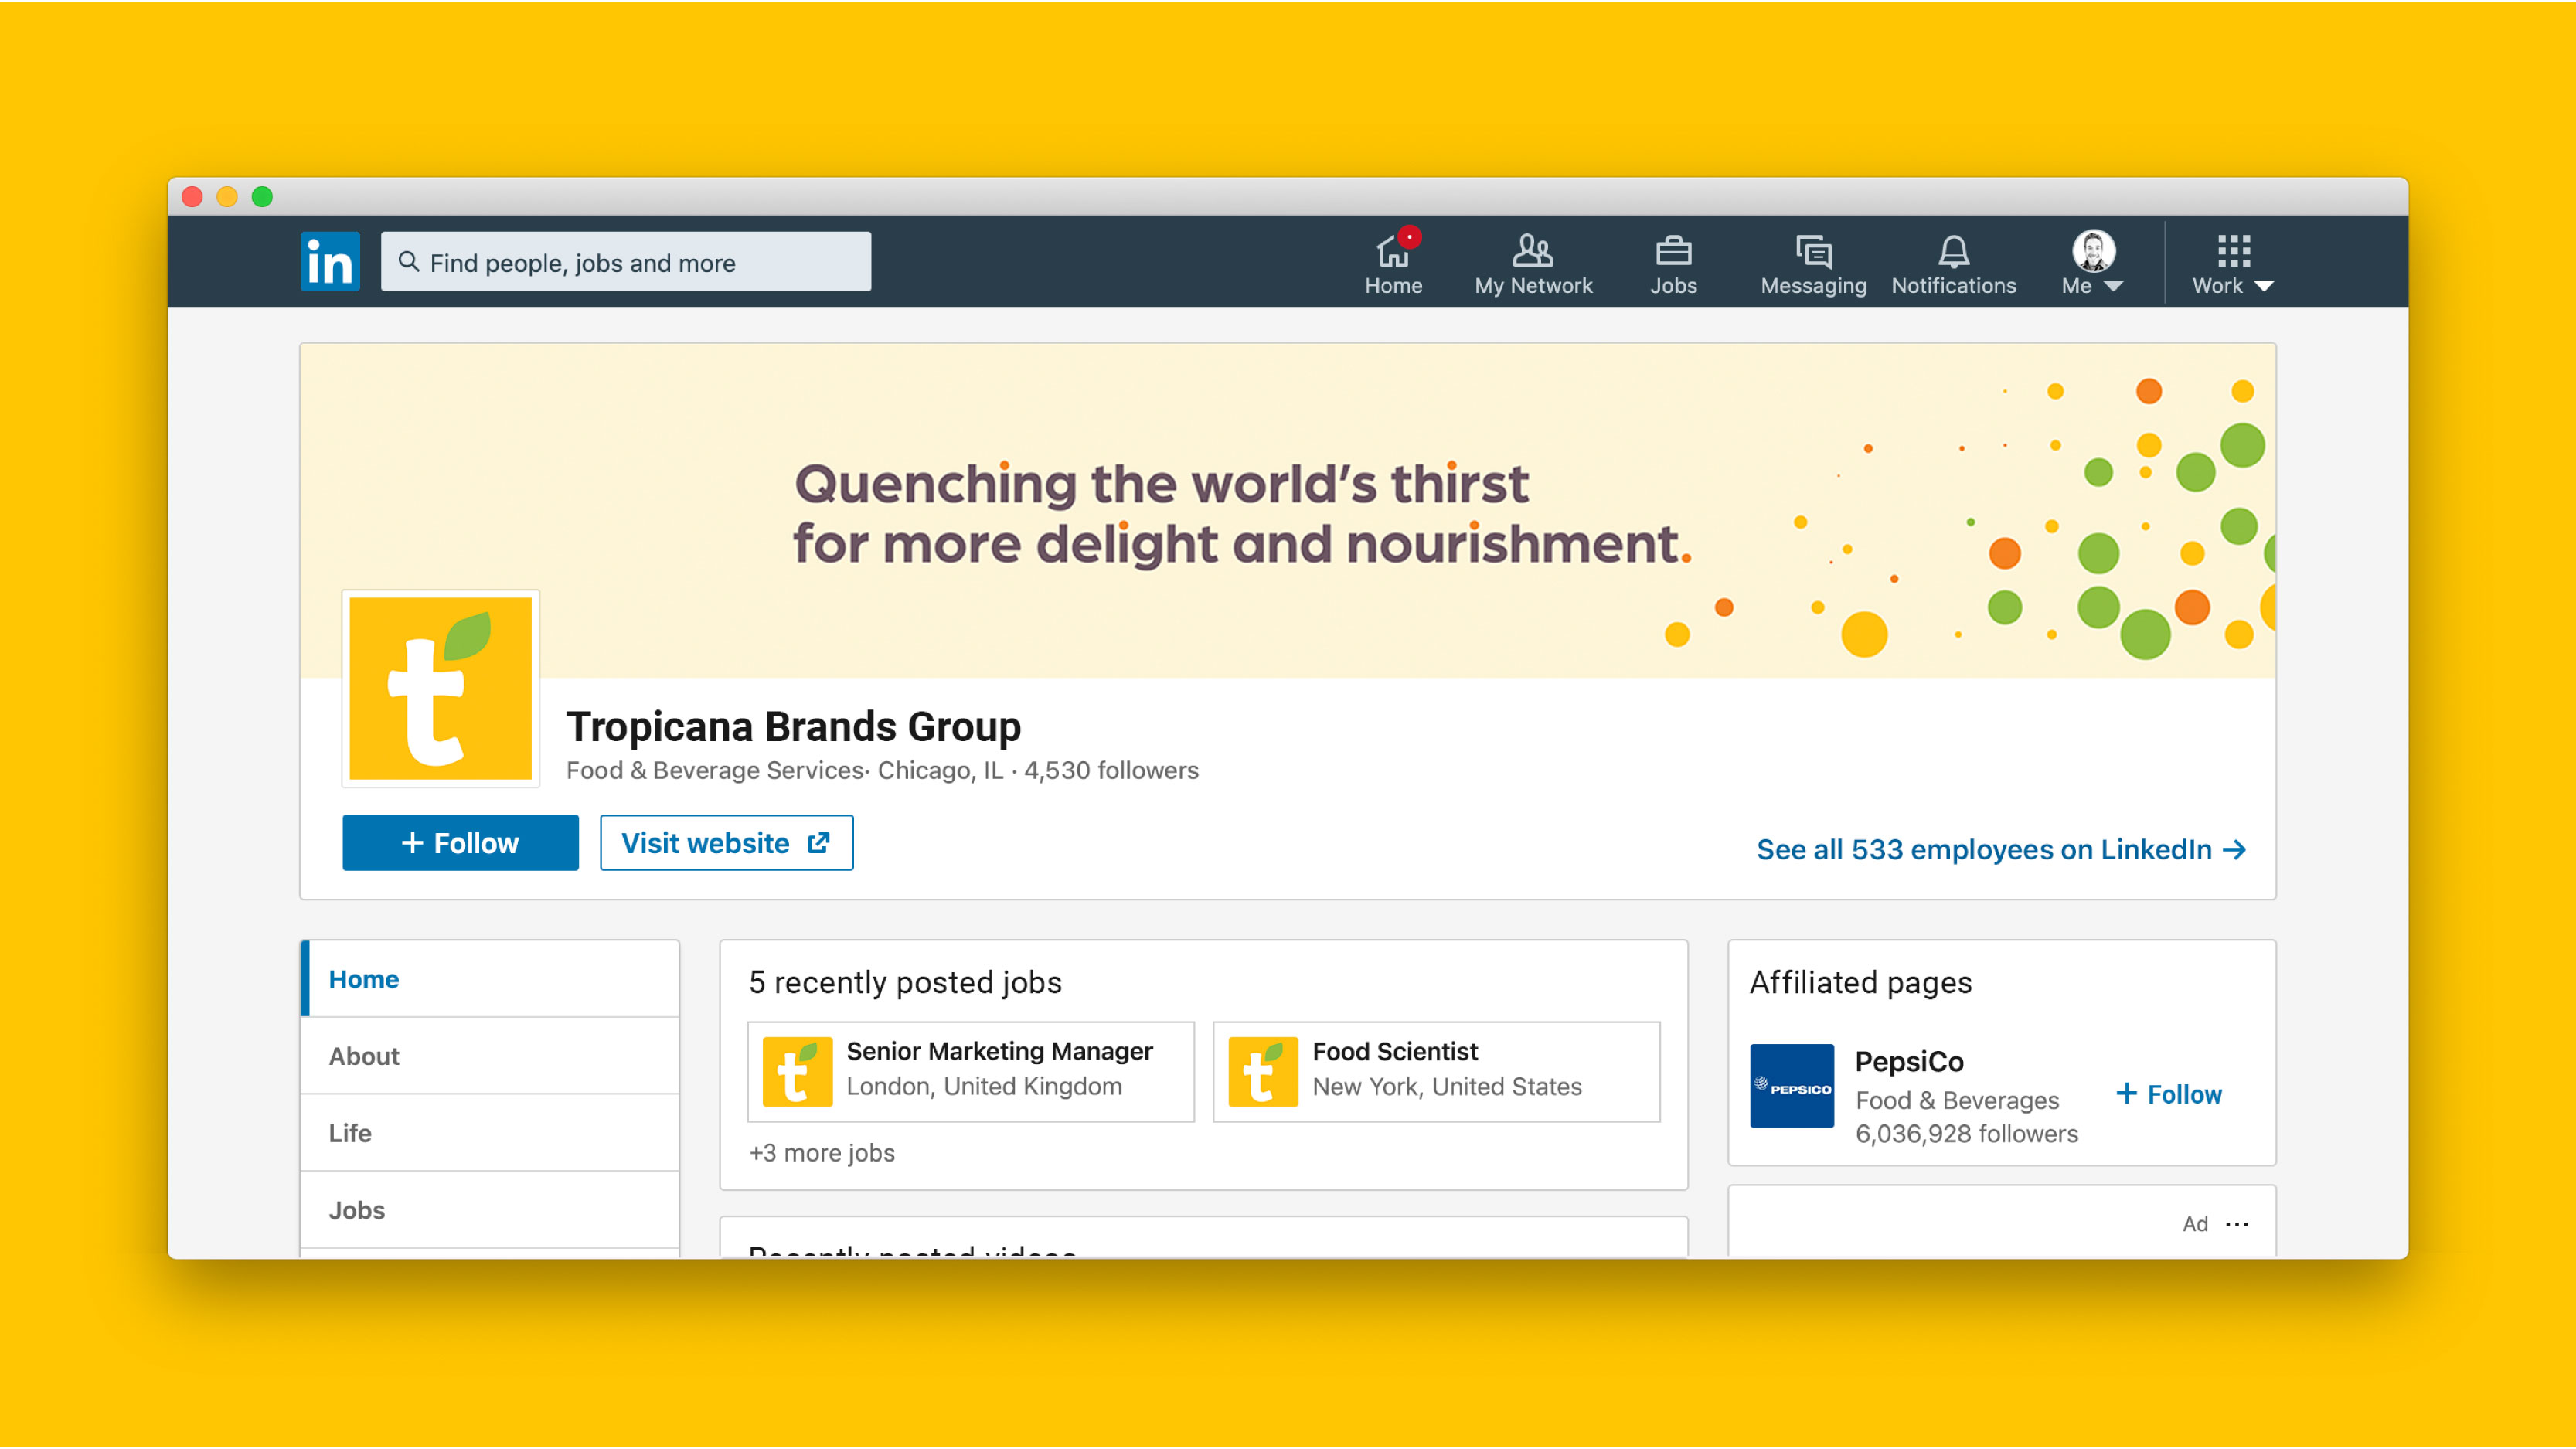Open the Ad options three-dot menu
The height and width of the screenshot is (1449, 2576).
point(2237,1224)
